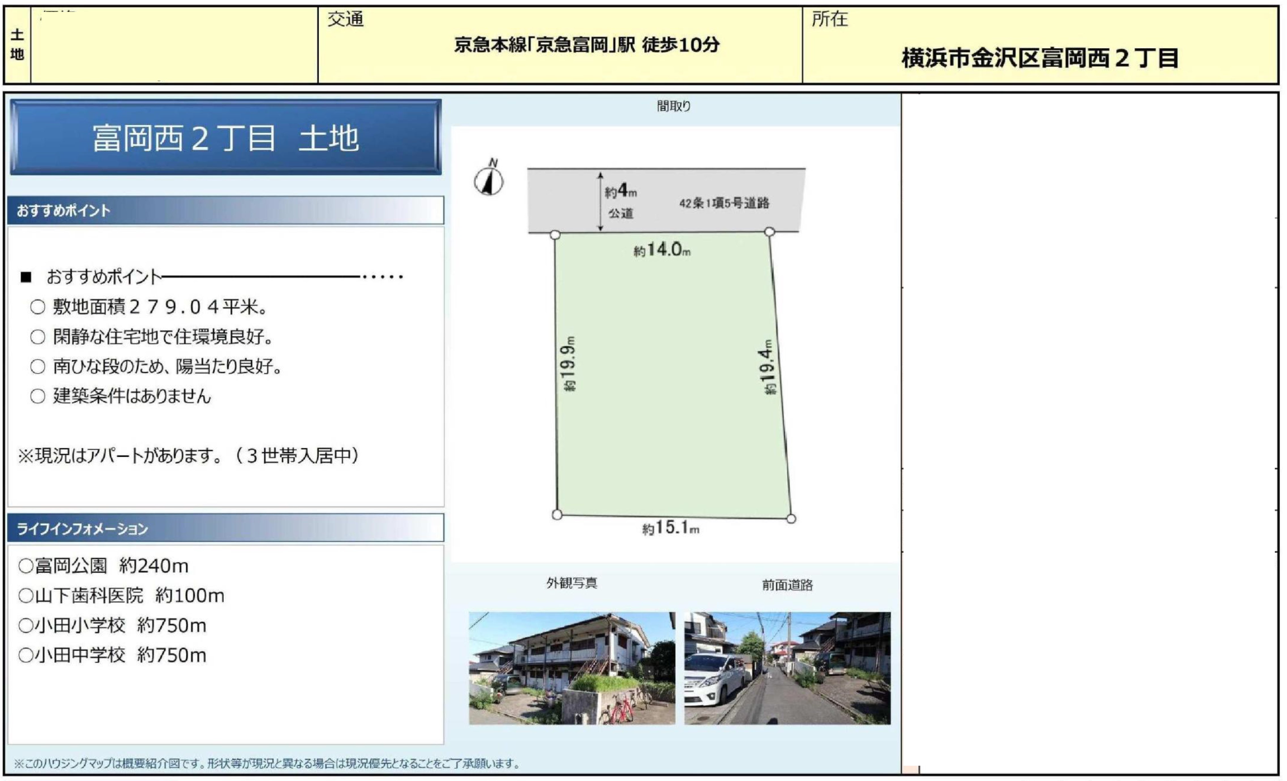Click the おすすめポイント section header

pyautogui.click(x=226, y=211)
